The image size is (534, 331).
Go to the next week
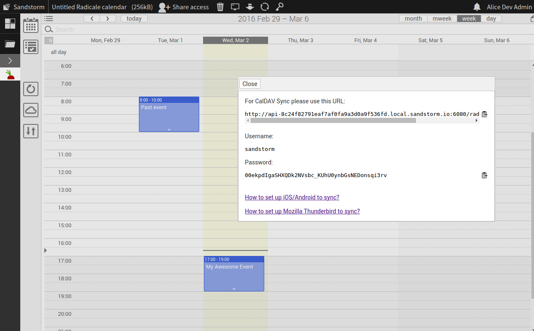pyautogui.click(x=108, y=19)
